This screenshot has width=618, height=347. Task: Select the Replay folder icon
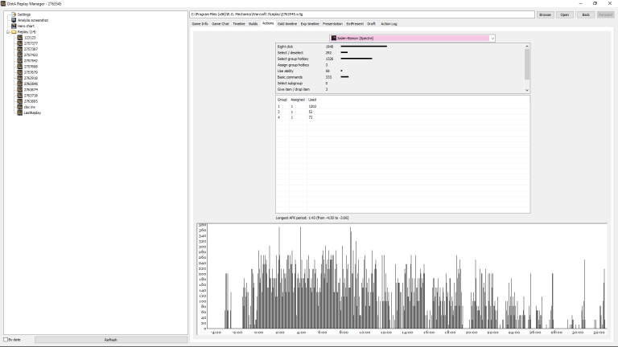[x=14, y=32]
